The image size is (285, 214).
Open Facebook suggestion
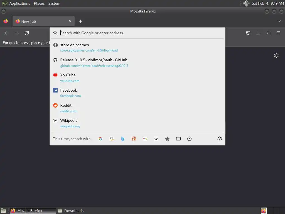137,93
